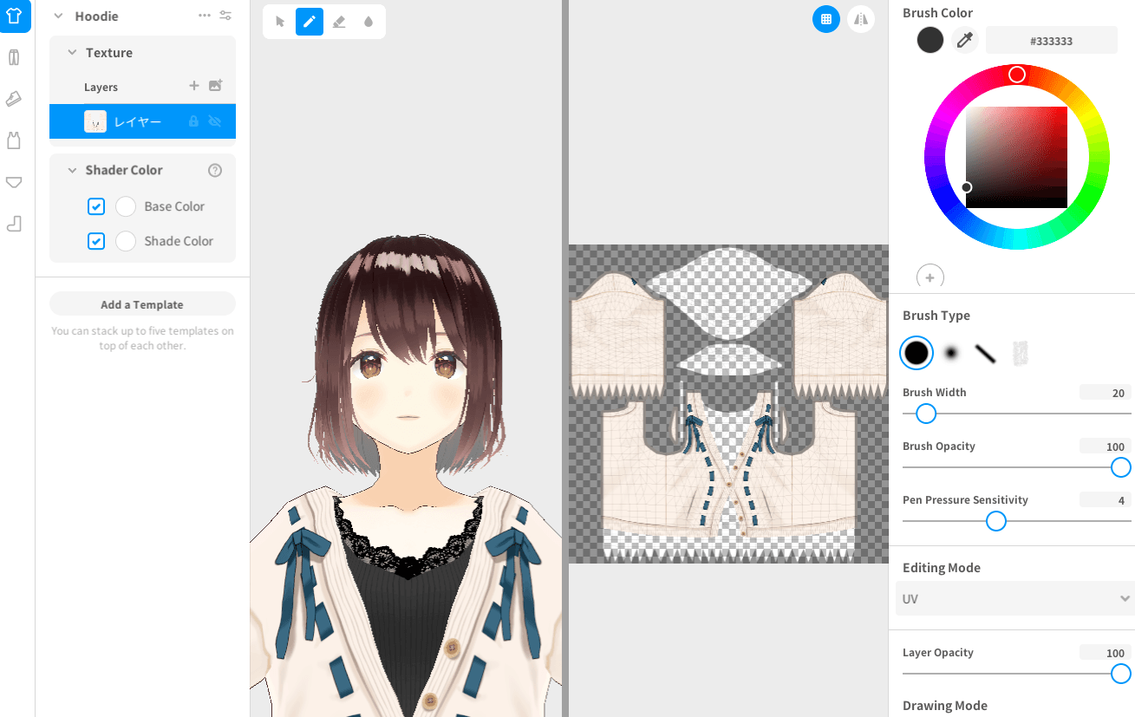
Task: Select the Brush tool in the toolbar
Action: click(308, 21)
